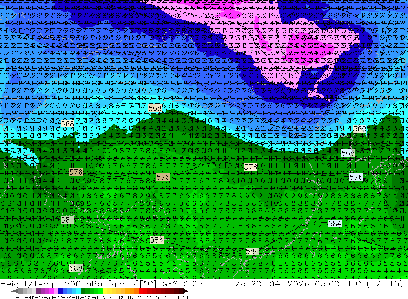Screen dimensions: 408x299
Task: Click the 12 legend tick label
Action: 121,297
